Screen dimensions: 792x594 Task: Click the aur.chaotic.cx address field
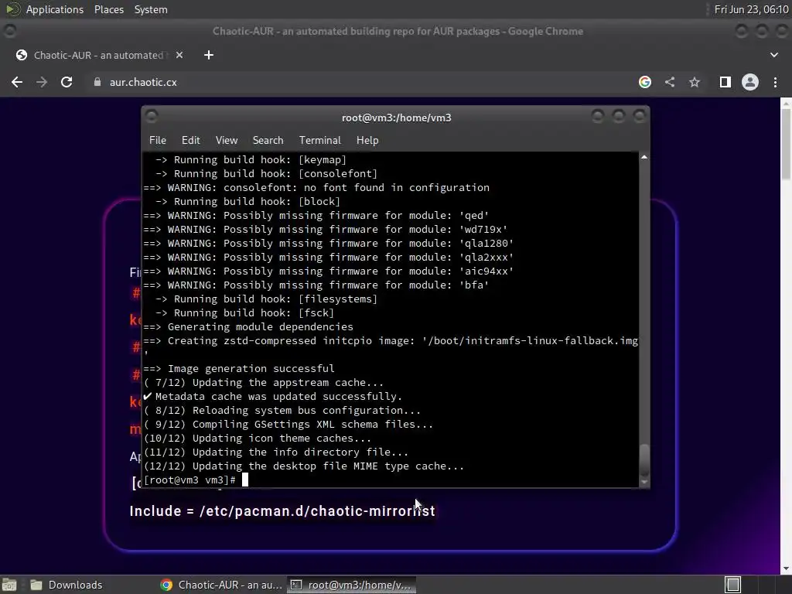tap(143, 82)
